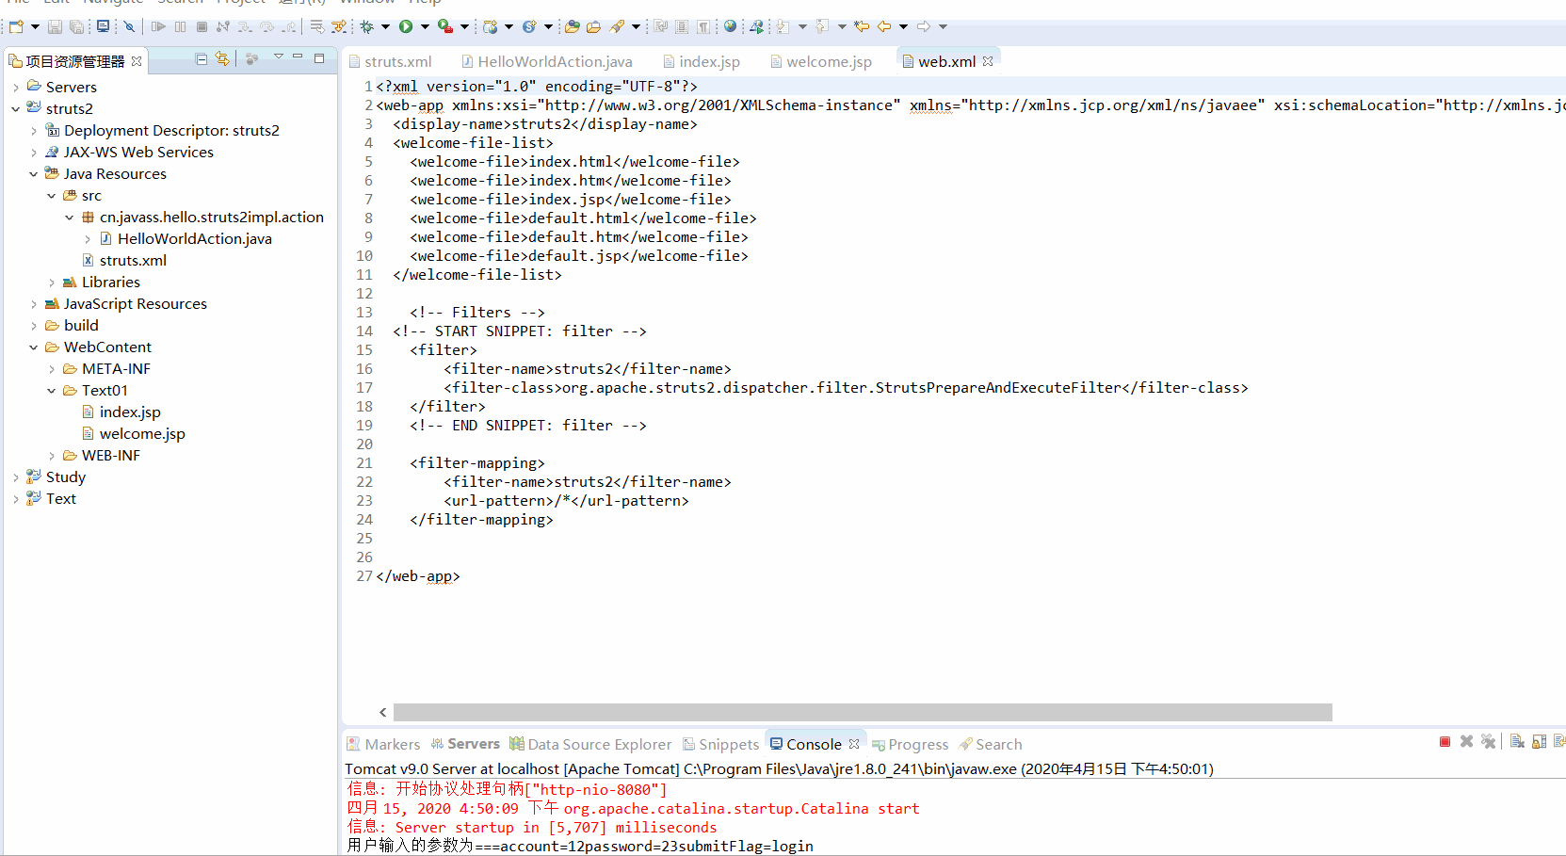Click the Save icon in the toolbar
Image resolution: width=1566 pixels, height=856 pixels.
(x=55, y=26)
